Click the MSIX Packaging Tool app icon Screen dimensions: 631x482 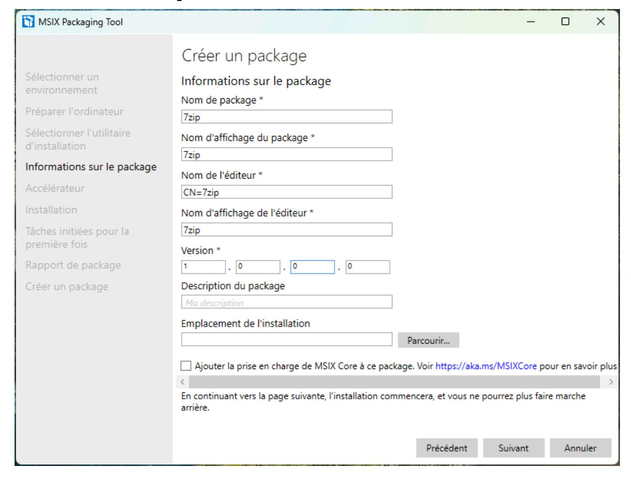click(28, 22)
